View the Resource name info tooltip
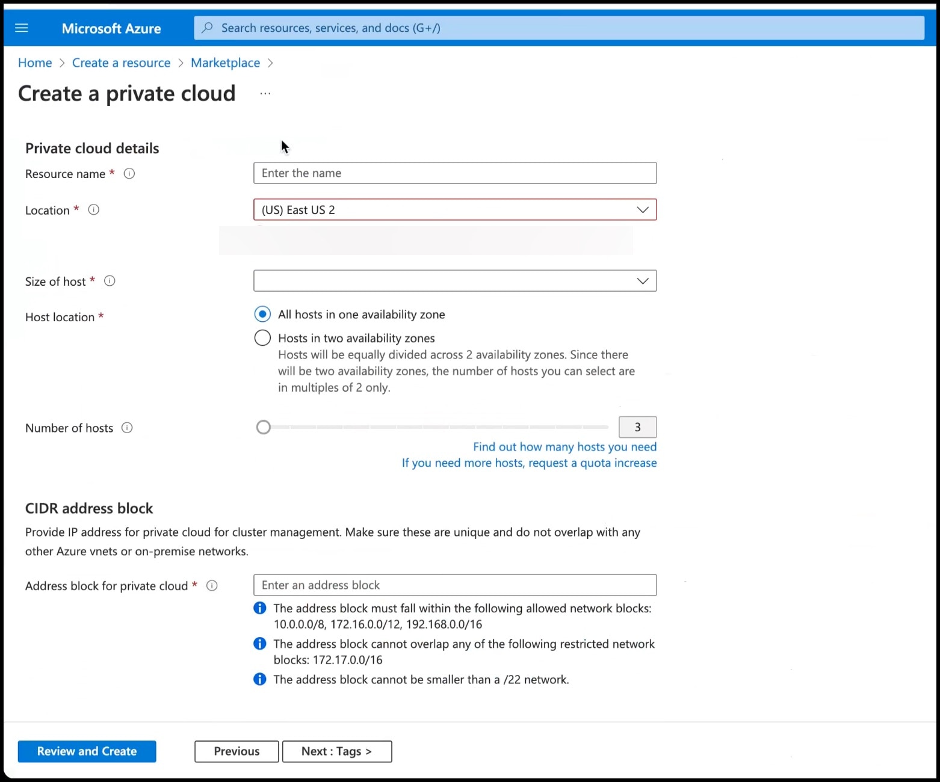 (x=129, y=174)
